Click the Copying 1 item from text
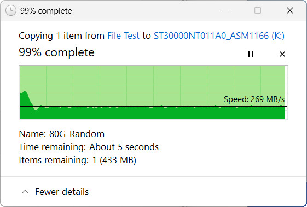The width and height of the screenshot is (307, 207). pyautogui.click(x=62, y=36)
